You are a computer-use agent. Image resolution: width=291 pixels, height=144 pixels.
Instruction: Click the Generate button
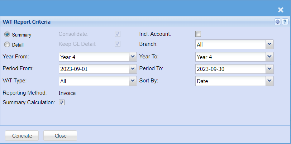22,136
